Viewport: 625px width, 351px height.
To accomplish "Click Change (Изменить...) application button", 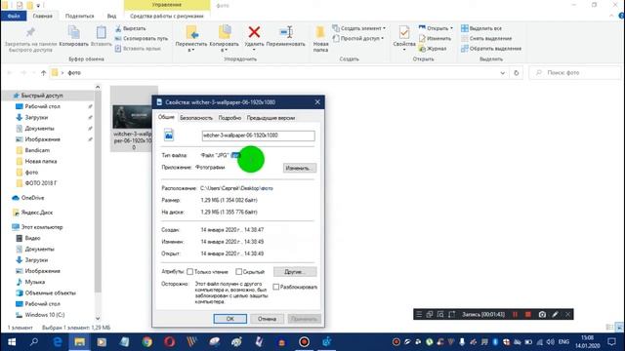I will click(x=300, y=168).
